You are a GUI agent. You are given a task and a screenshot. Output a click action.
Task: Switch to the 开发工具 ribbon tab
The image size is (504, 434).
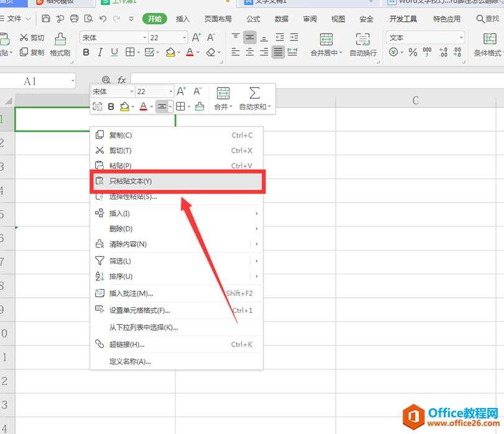[403, 19]
